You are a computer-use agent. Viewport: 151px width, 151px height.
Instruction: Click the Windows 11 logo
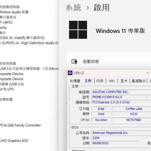[x=78, y=30]
